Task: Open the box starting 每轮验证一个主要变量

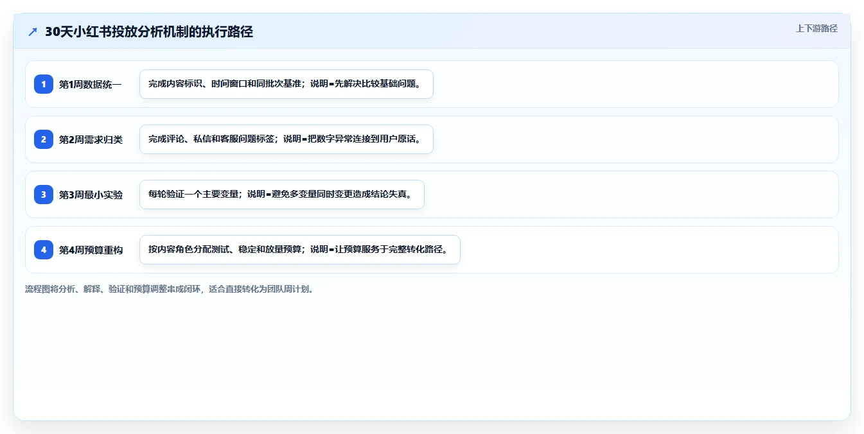Action: 282,195
